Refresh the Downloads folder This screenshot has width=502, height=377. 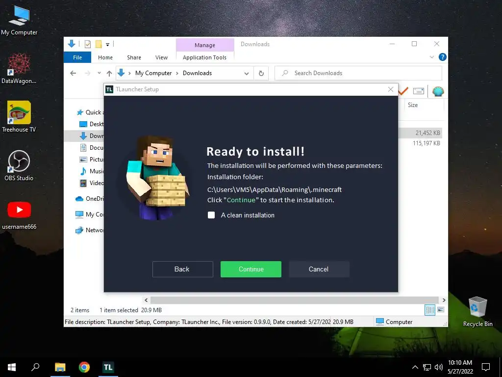click(x=261, y=74)
